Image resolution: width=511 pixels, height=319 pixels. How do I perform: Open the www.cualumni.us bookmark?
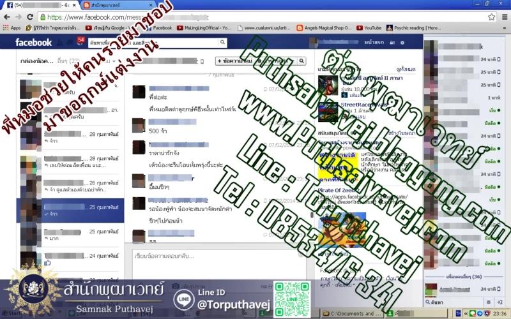[264, 28]
